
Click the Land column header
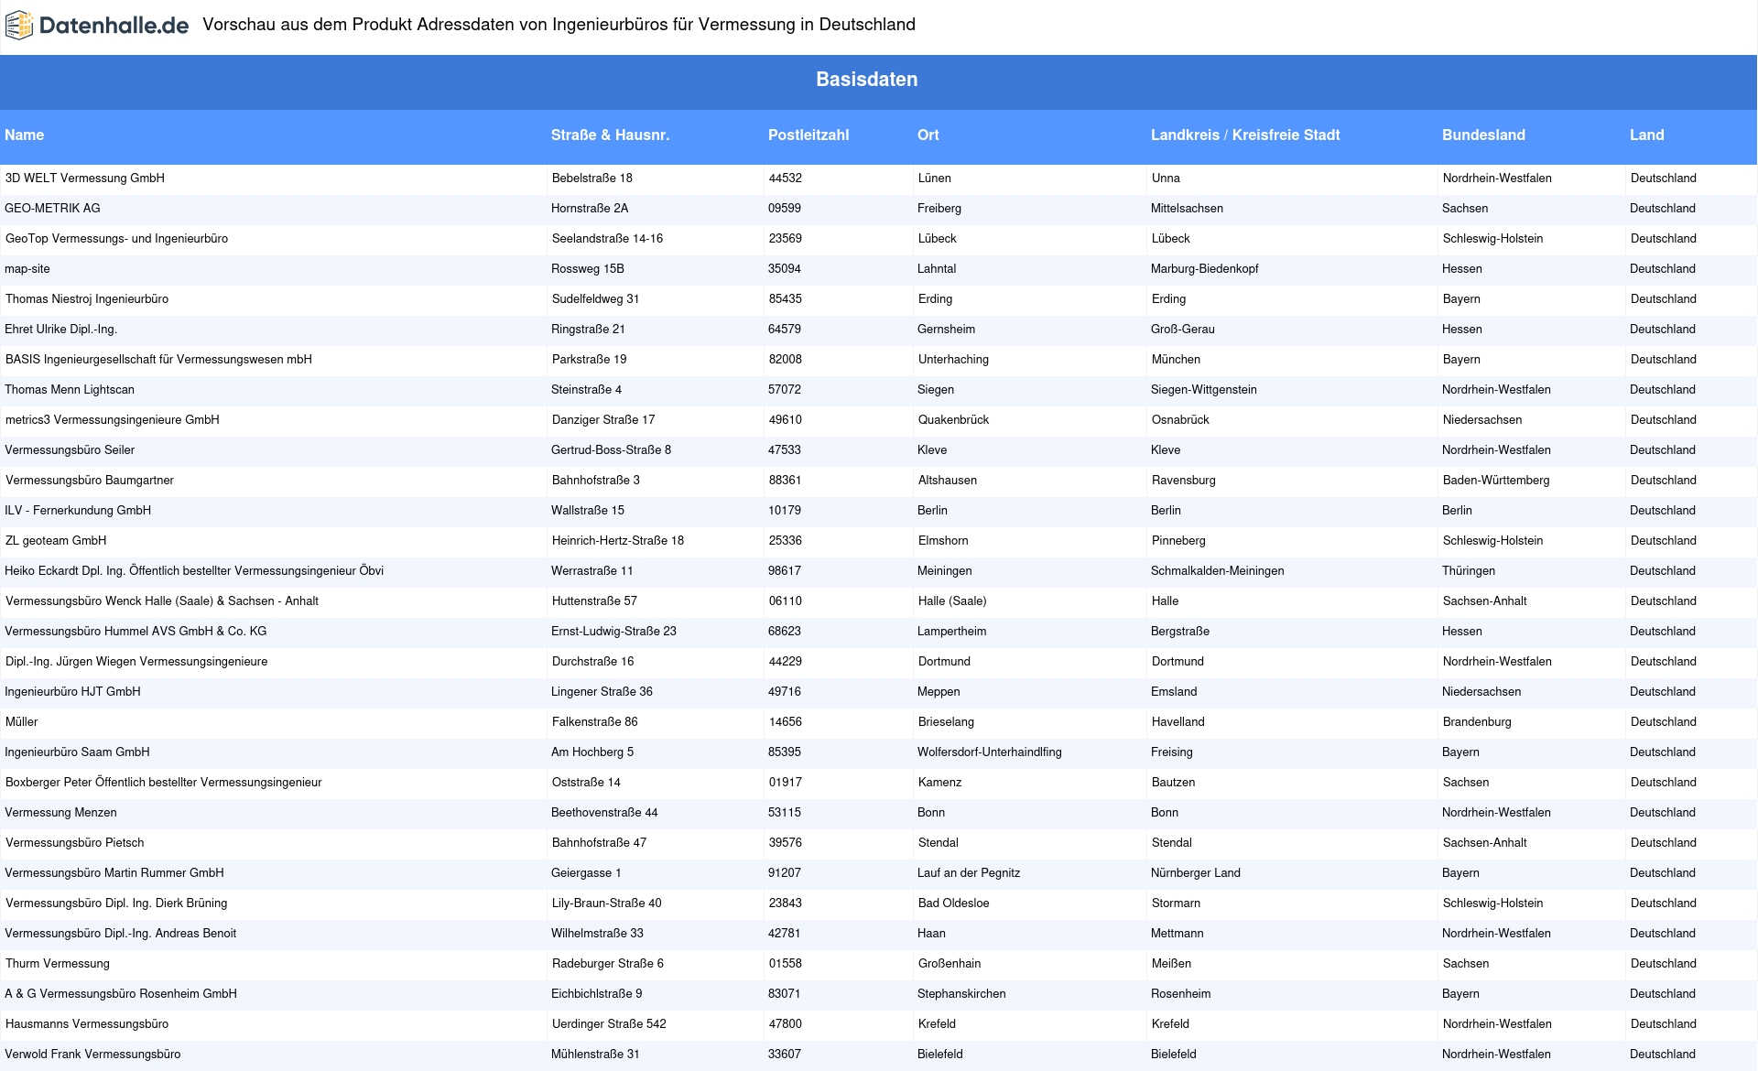coord(1646,135)
